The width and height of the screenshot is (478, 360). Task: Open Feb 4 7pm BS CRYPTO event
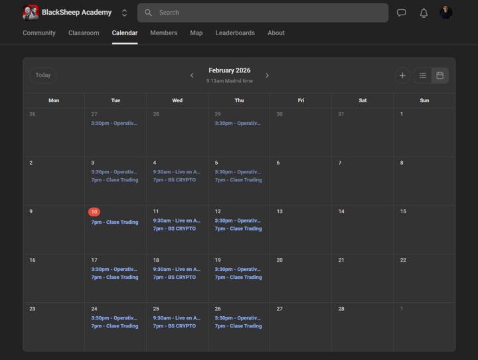(175, 180)
